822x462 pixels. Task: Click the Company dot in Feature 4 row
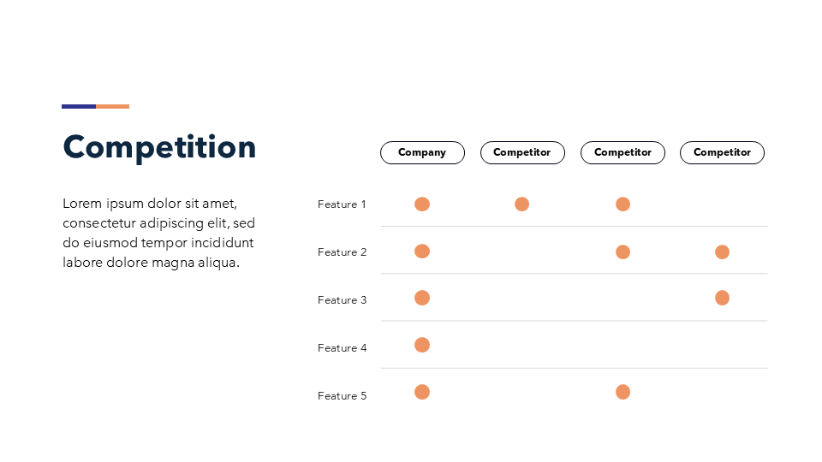pyautogui.click(x=422, y=345)
